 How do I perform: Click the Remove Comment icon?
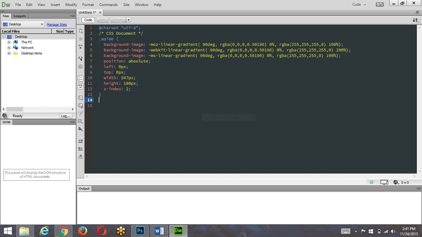point(80,106)
